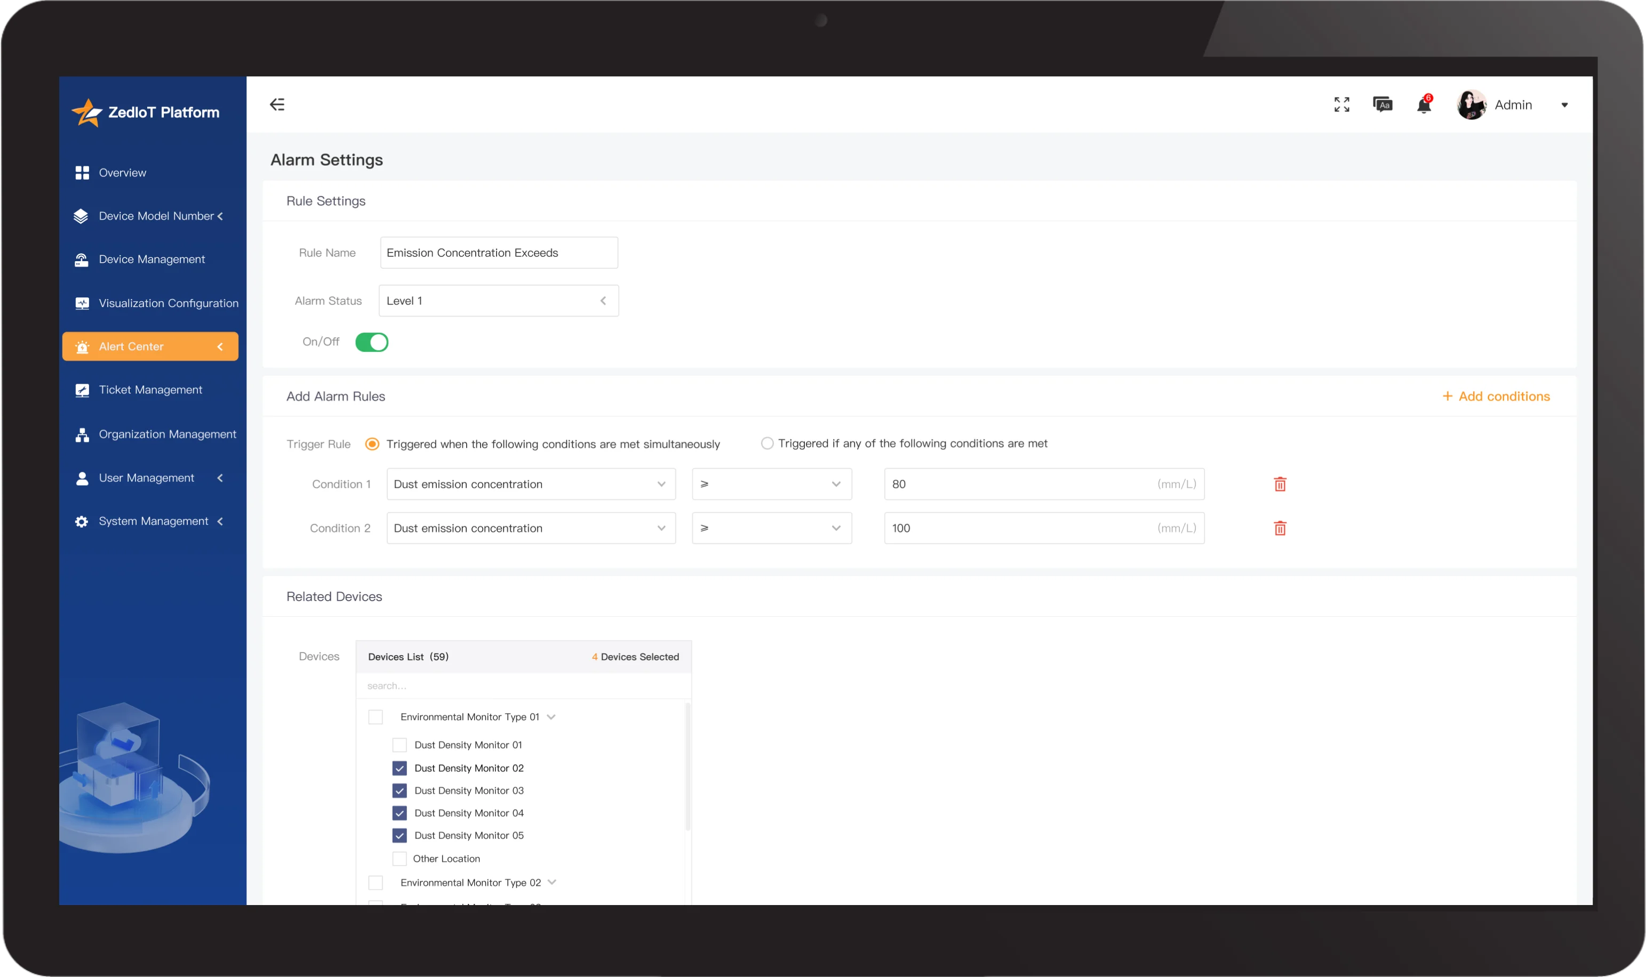Select 'Triggered if any' radio option
The height and width of the screenshot is (977, 1646).
click(766, 444)
